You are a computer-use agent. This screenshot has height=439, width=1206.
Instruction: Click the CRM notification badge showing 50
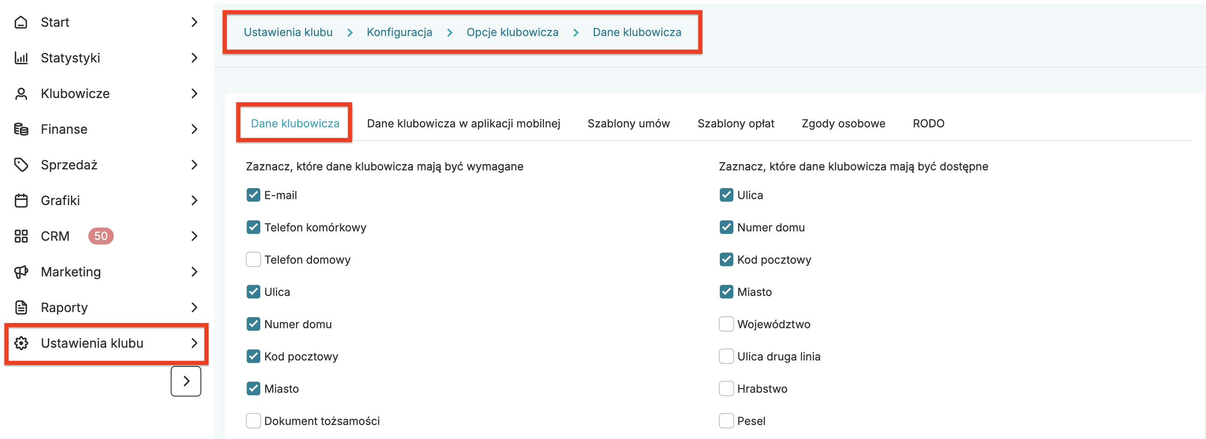coord(101,236)
